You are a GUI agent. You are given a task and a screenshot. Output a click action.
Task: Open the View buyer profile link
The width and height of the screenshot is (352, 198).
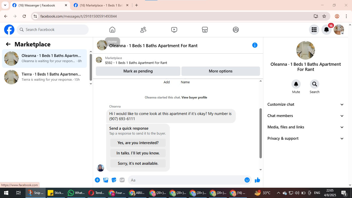(x=194, y=97)
